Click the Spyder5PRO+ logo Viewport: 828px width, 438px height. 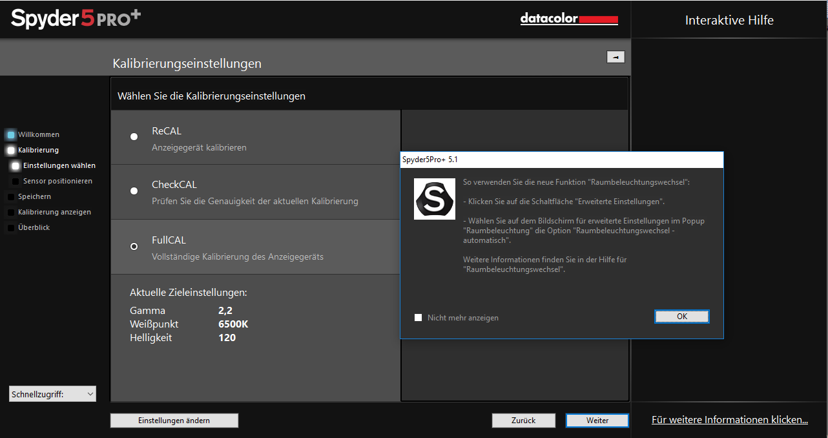[76, 18]
